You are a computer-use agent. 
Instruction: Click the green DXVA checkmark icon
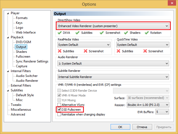pyautogui.click(x=60, y=33)
